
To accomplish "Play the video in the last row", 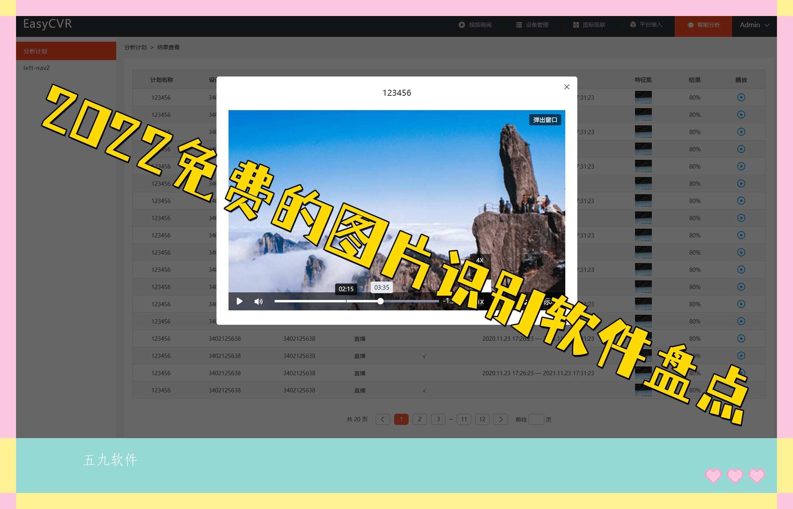I will pos(741,390).
